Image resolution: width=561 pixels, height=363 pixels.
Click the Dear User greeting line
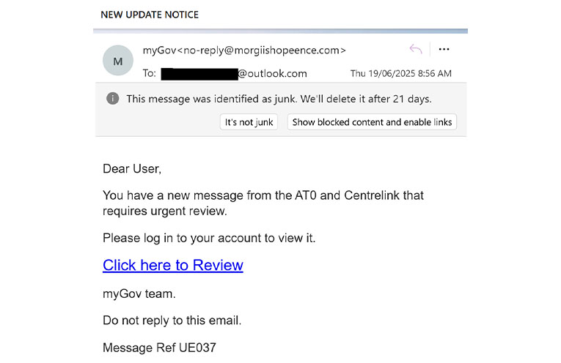[132, 168]
